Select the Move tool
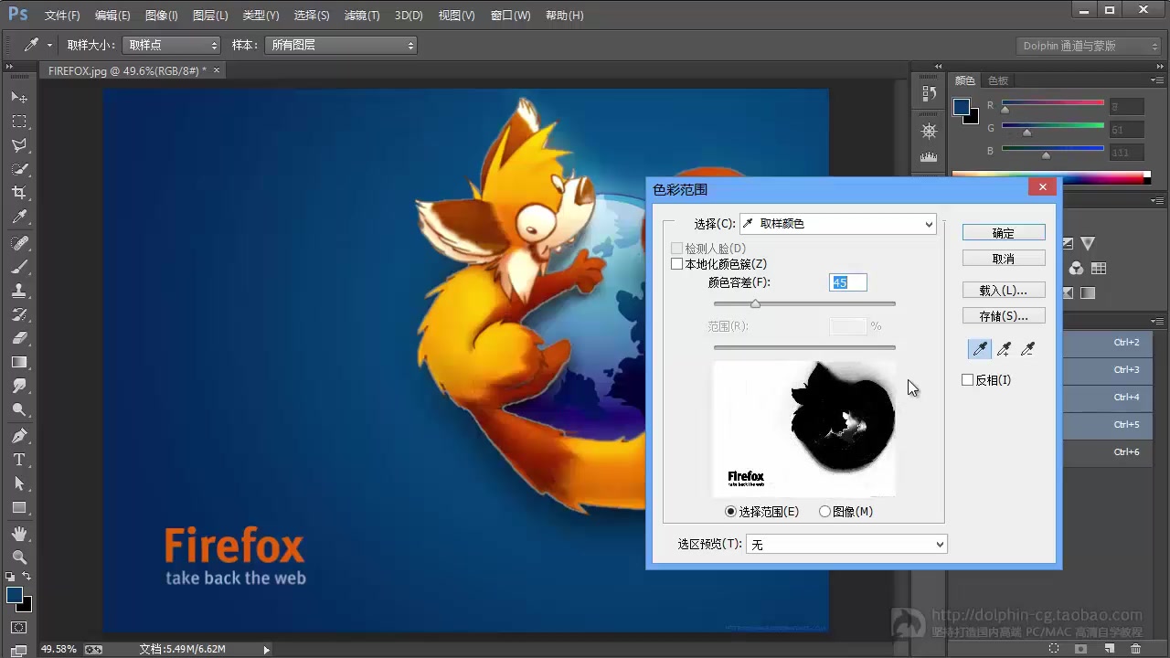 [x=19, y=97]
